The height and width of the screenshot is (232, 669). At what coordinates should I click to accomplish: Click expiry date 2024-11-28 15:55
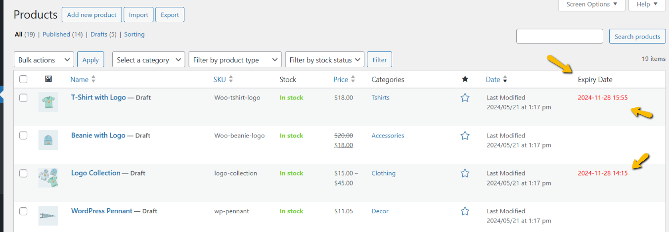tap(602, 97)
